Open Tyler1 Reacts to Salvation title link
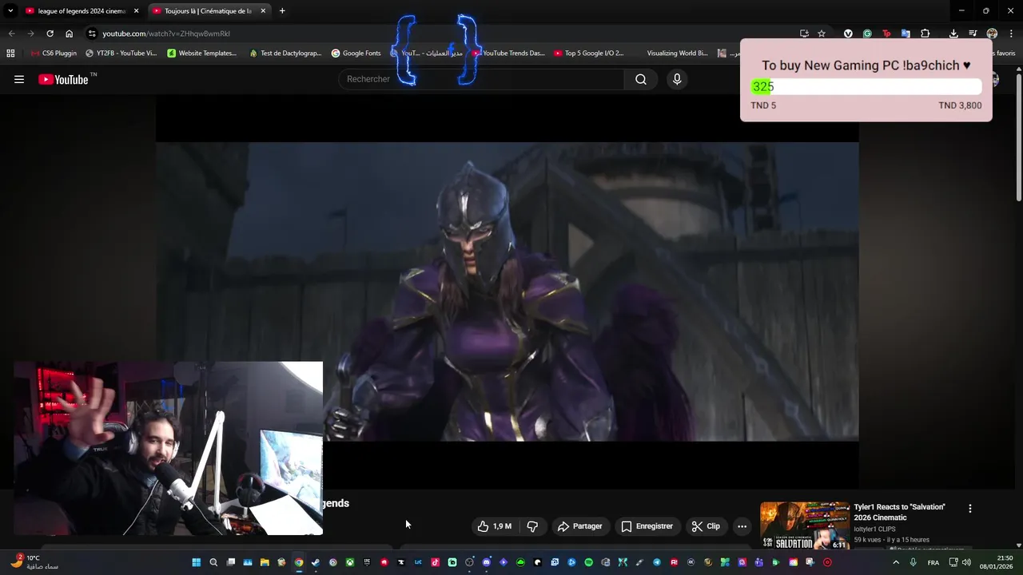 pyautogui.click(x=899, y=512)
